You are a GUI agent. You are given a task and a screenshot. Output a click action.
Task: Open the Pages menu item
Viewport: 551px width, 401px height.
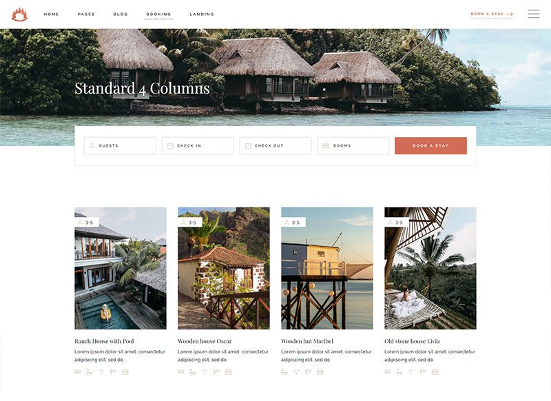pyautogui.click(x=86, y=14)
